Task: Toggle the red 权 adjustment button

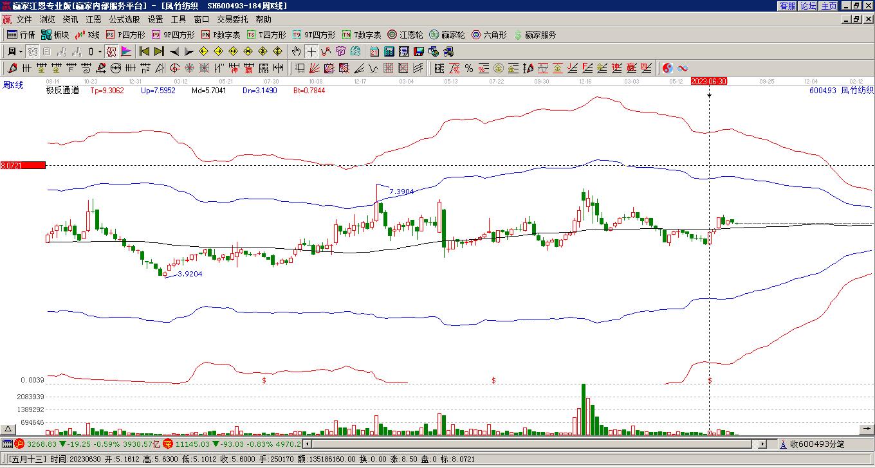Action: tap(111, 51)
